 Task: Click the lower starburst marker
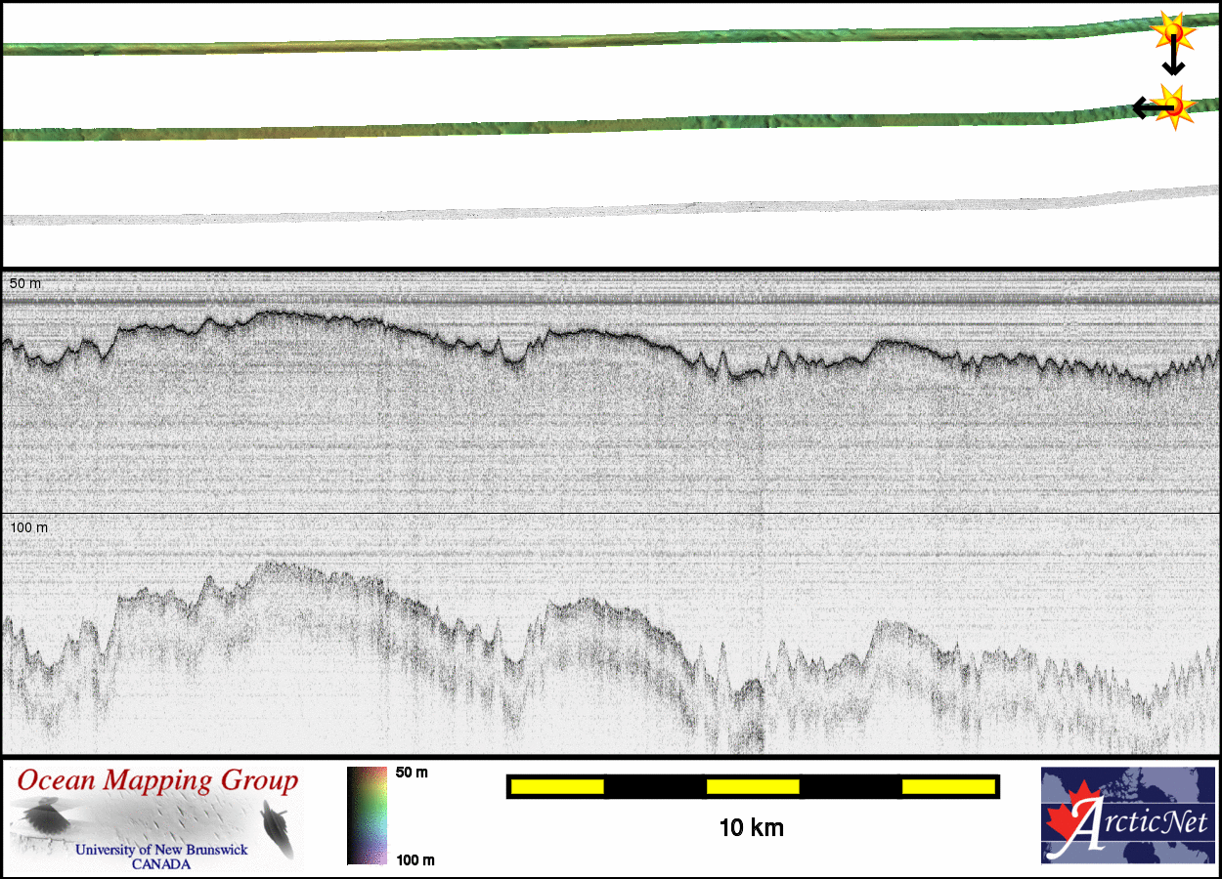[x=1173, y=105]
